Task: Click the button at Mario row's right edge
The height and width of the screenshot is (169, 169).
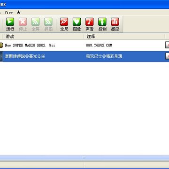Action: coord(167,45)
